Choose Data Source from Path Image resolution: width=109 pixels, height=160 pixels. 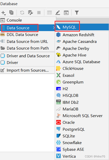coord(27,48)
